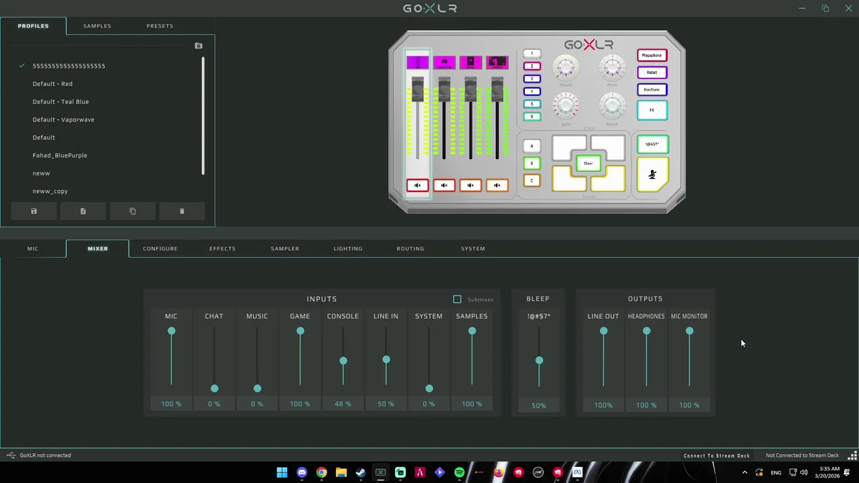
Task: Click the Reverb knob on the device
Action: (566, 68)
